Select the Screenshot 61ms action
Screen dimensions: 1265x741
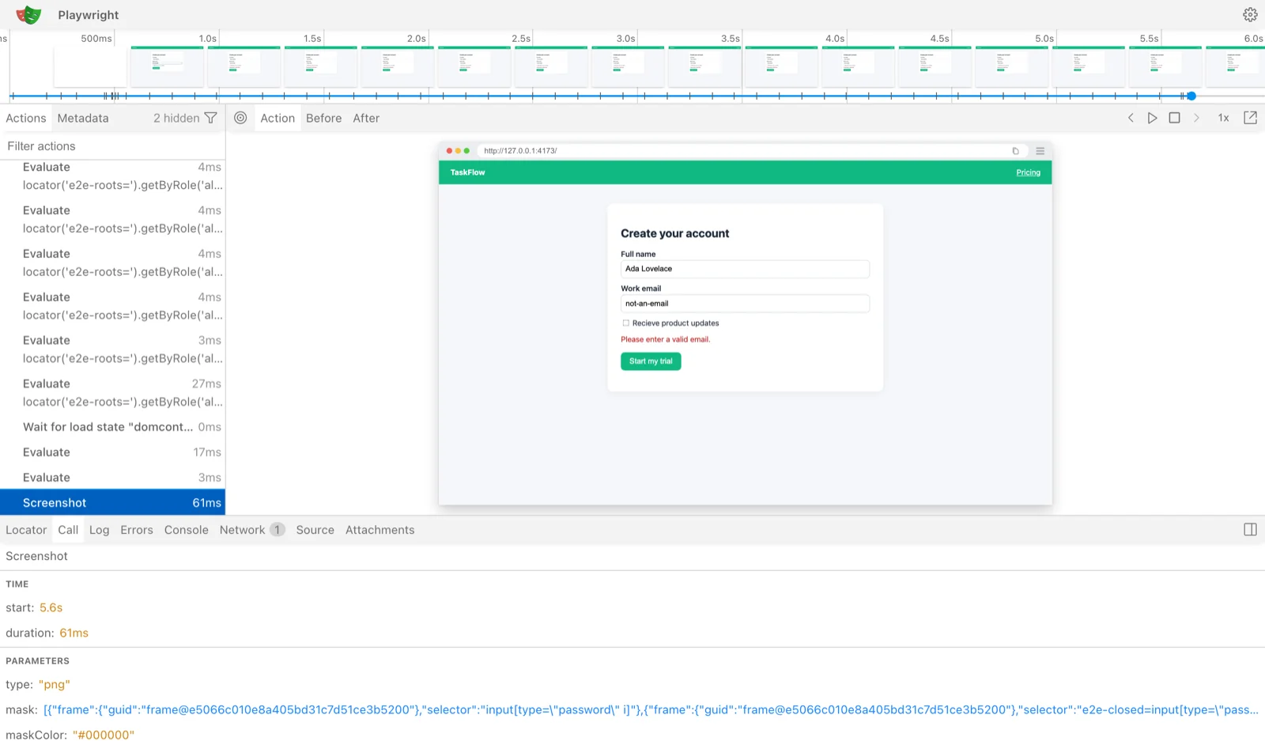[112, 503]
